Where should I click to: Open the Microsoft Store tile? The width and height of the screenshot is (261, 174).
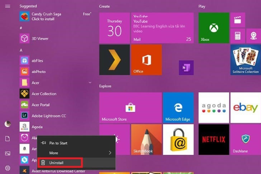130,107
